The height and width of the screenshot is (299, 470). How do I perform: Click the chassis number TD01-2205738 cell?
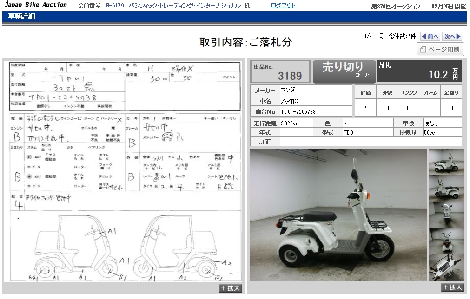pos(316,111)
